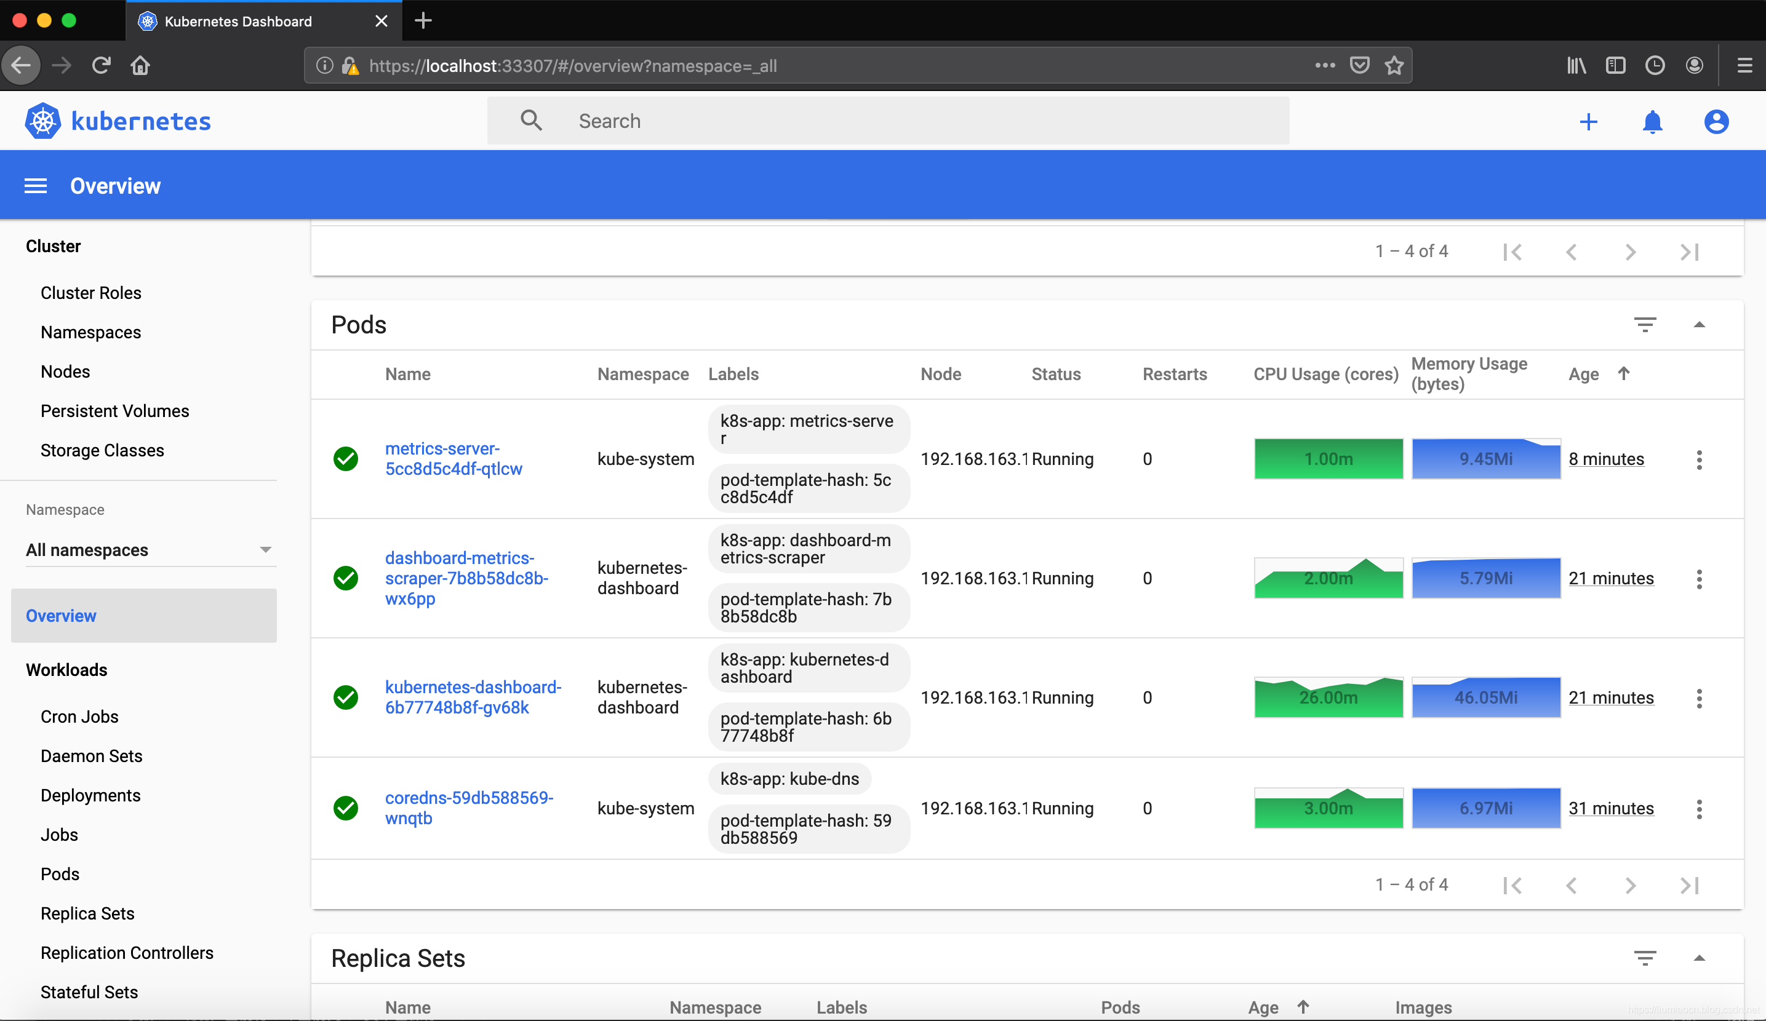Open Persistent Volumes in the sidebar
This screenshot has width=1766, height=1021.
(115, 410)
